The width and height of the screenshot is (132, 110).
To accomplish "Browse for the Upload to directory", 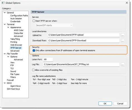I will click(x=123, y=35).
